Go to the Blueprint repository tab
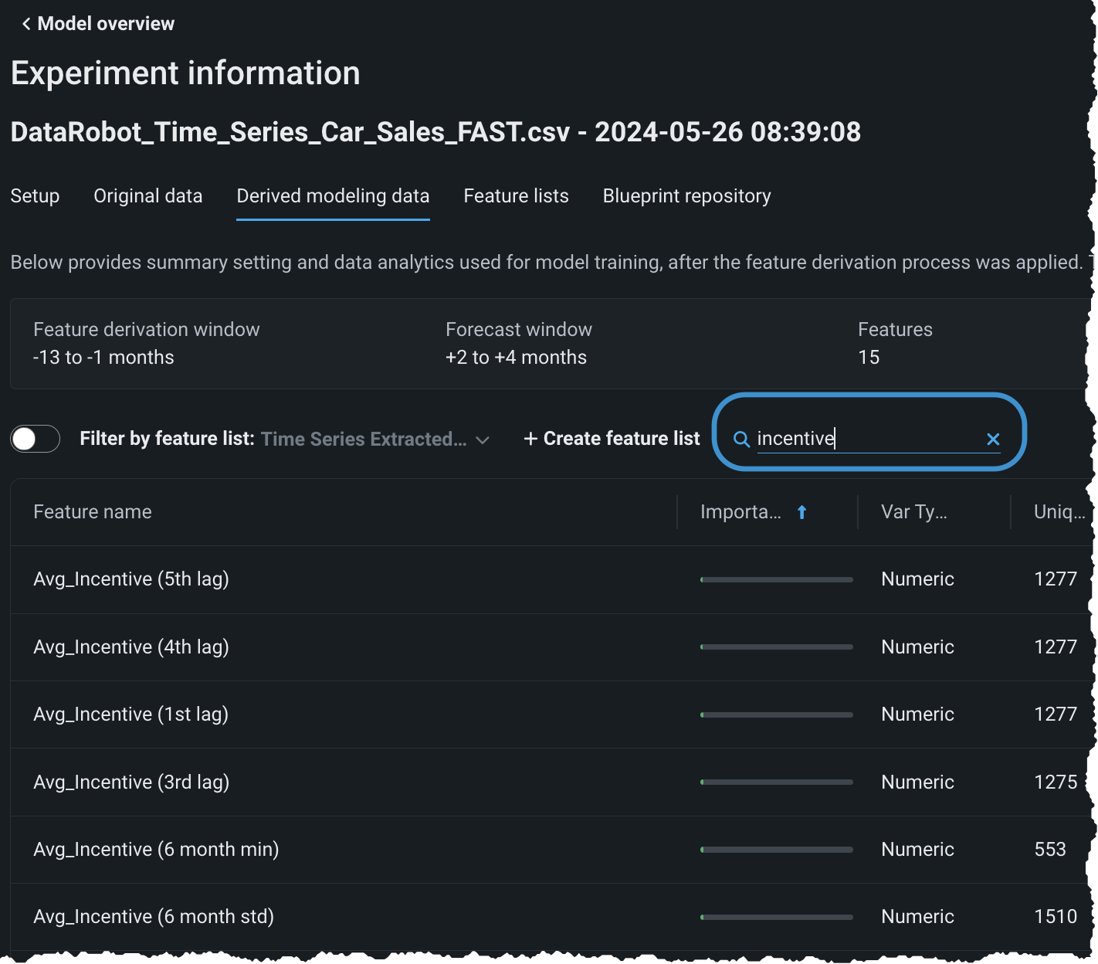This screenshot has height=964, width=1098. click(x=686, y=196)
